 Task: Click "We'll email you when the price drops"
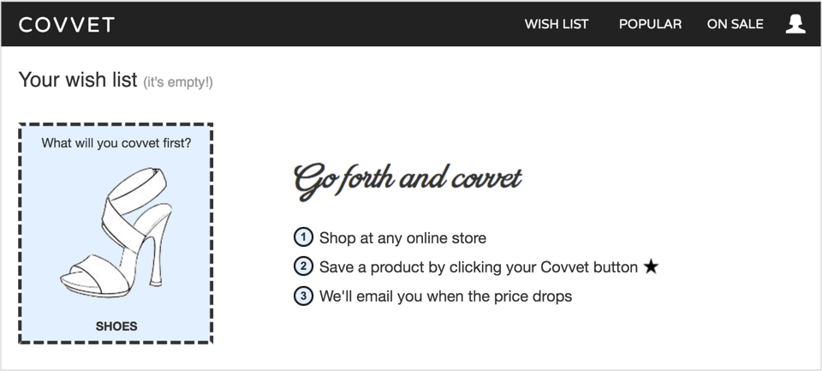click(x=445, y=296)
